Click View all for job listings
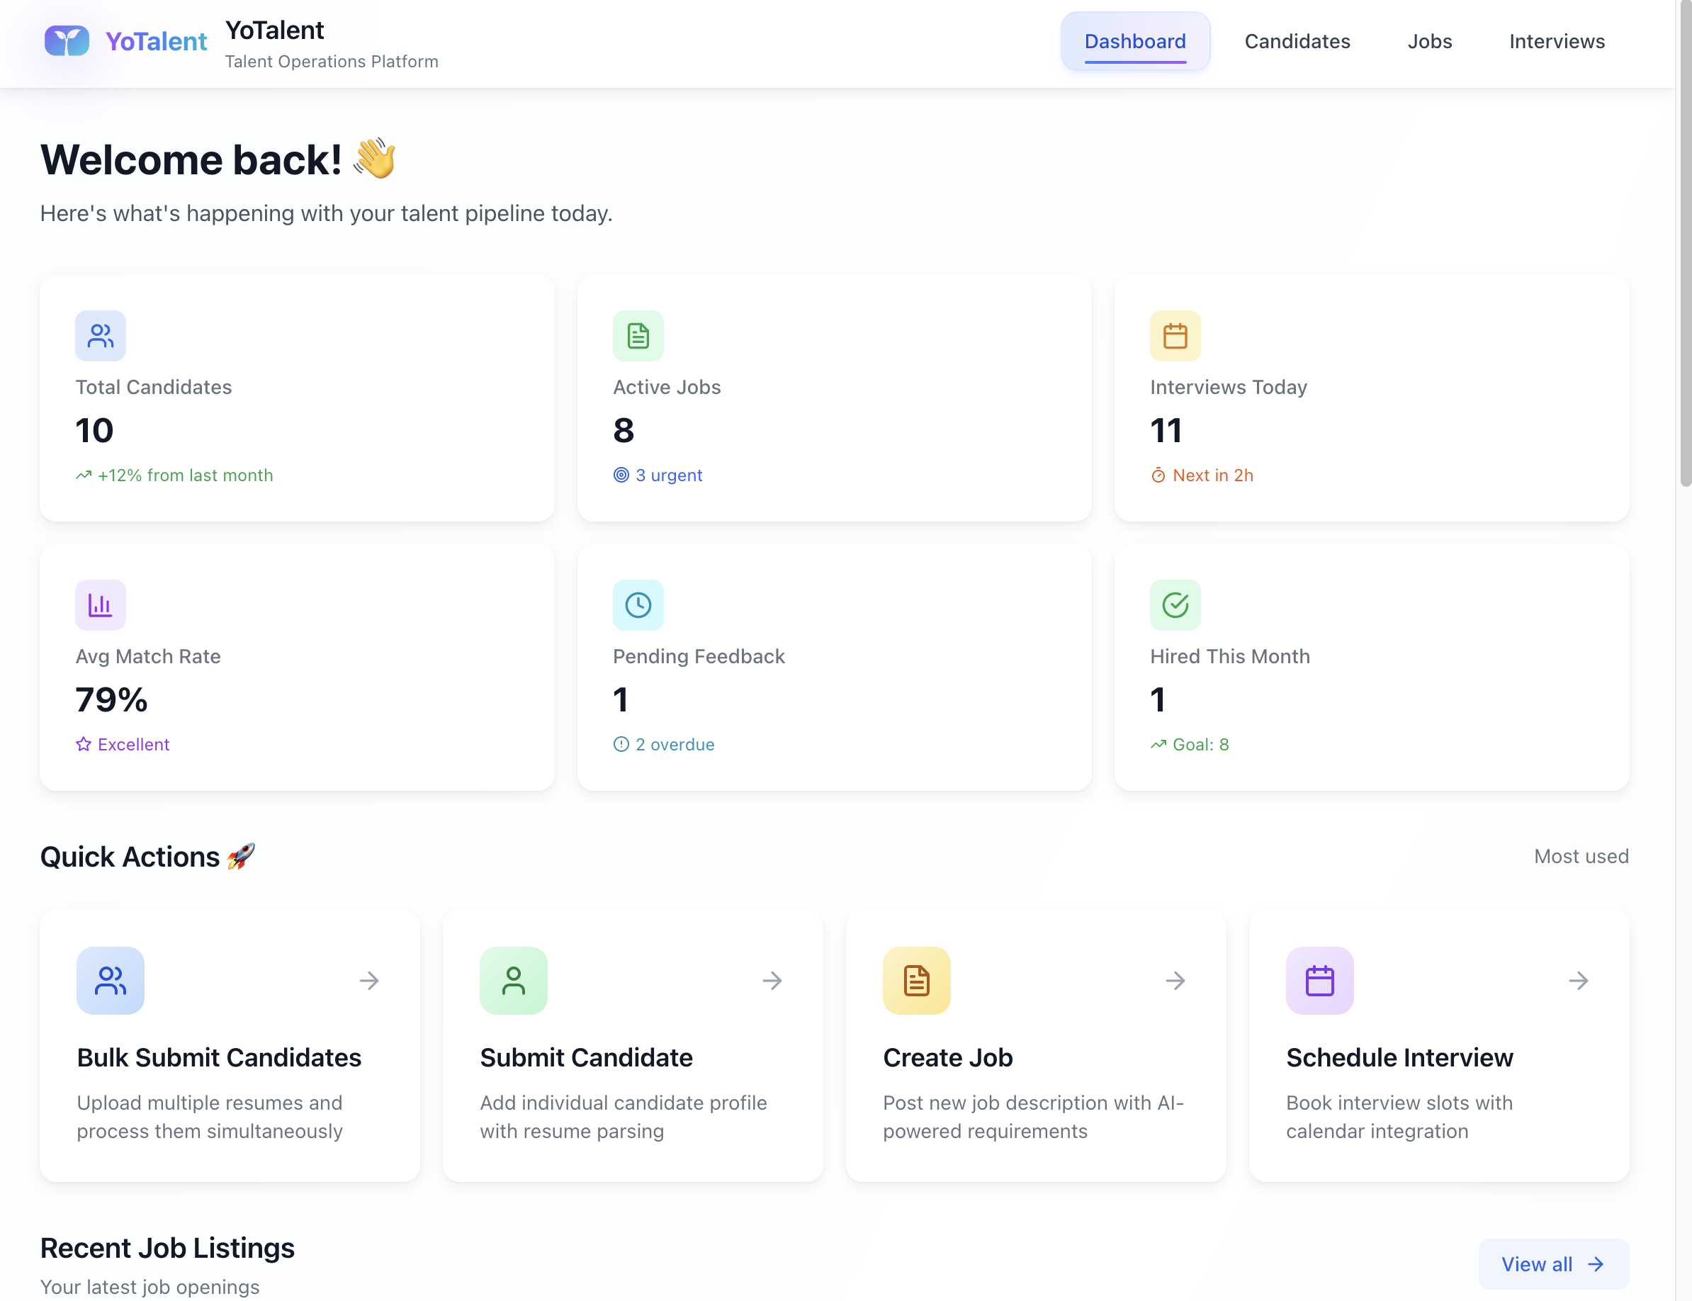The image size is (1692, 1301). tap(1552, 1264)
